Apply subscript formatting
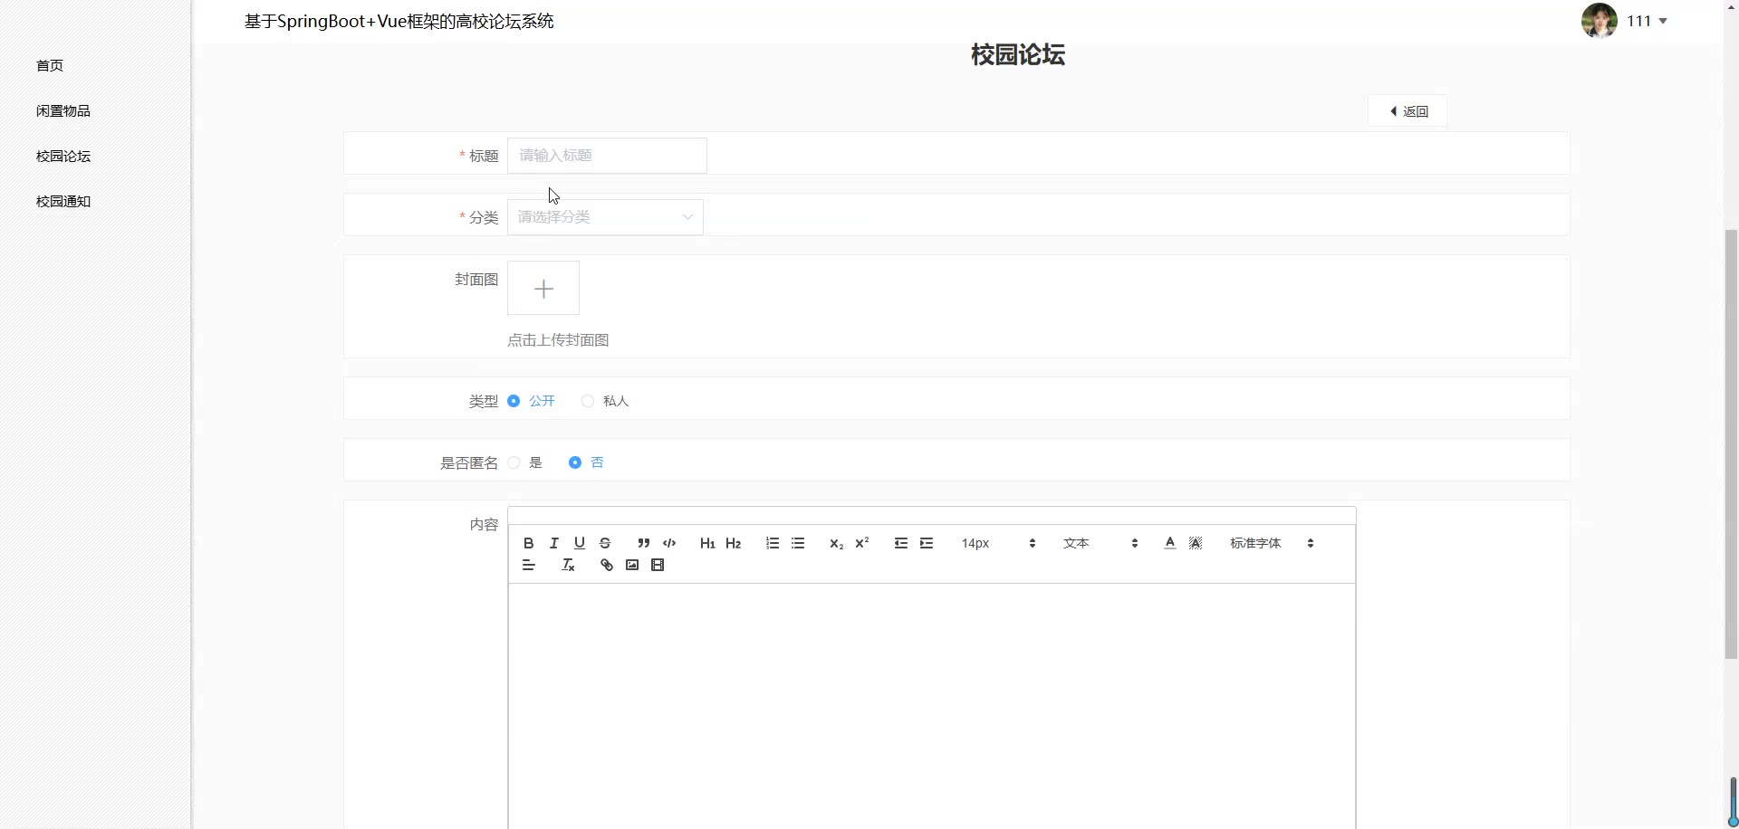 point(837,543)
